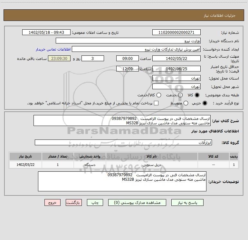Click the response time 09:00 field
This screenshot has height=240, width=248.
click(x=128, y=58)
